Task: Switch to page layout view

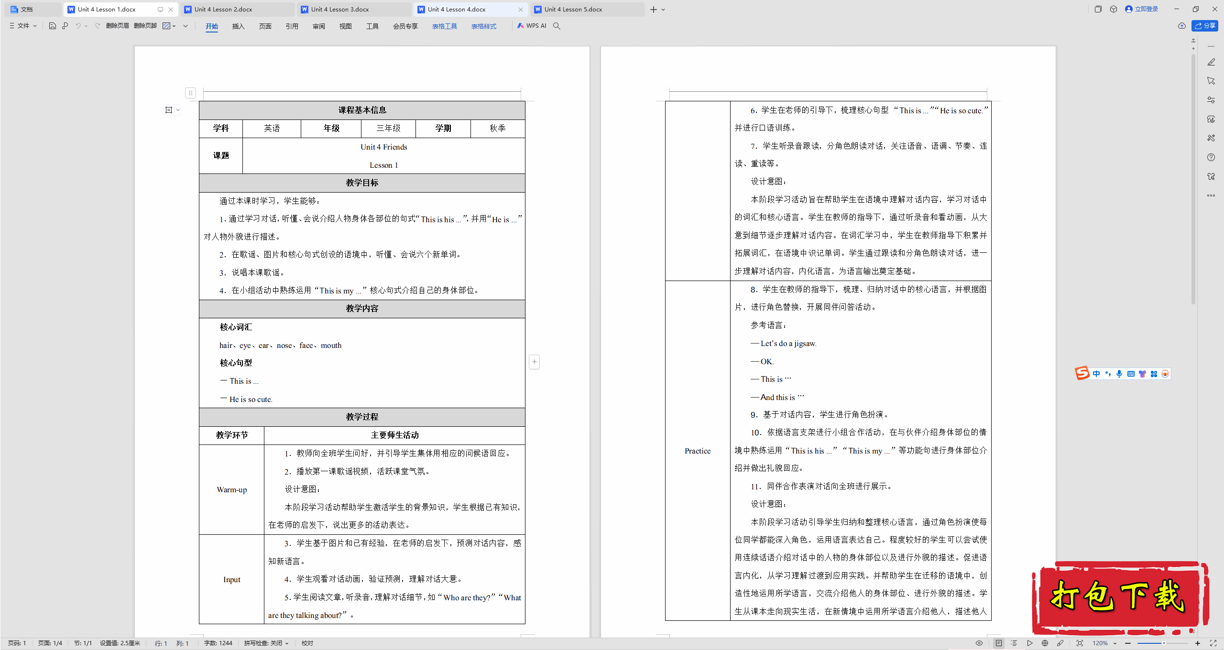Action: click(999, 643)
